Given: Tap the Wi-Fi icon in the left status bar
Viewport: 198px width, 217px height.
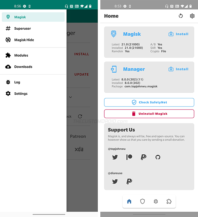Looking at the screenshot, I should [x=82, y=6].
